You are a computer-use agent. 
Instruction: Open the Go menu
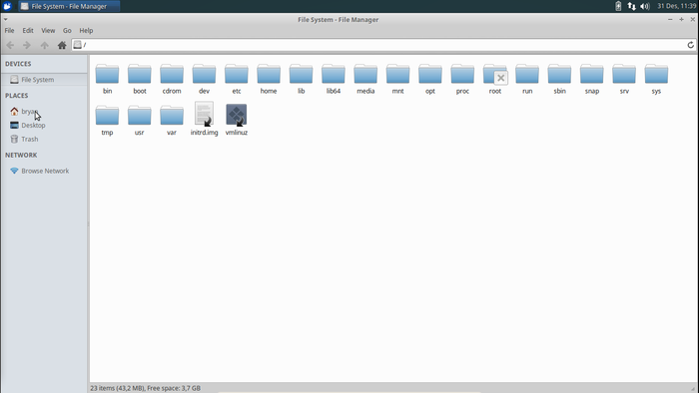tap(67, 31)
